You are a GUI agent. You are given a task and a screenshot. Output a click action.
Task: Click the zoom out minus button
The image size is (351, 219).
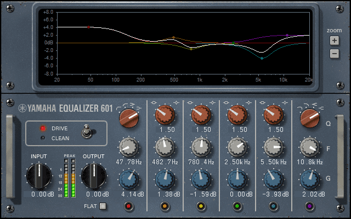[x=335, y=54]
